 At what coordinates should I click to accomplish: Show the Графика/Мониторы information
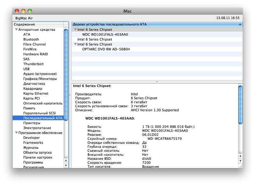40,79
